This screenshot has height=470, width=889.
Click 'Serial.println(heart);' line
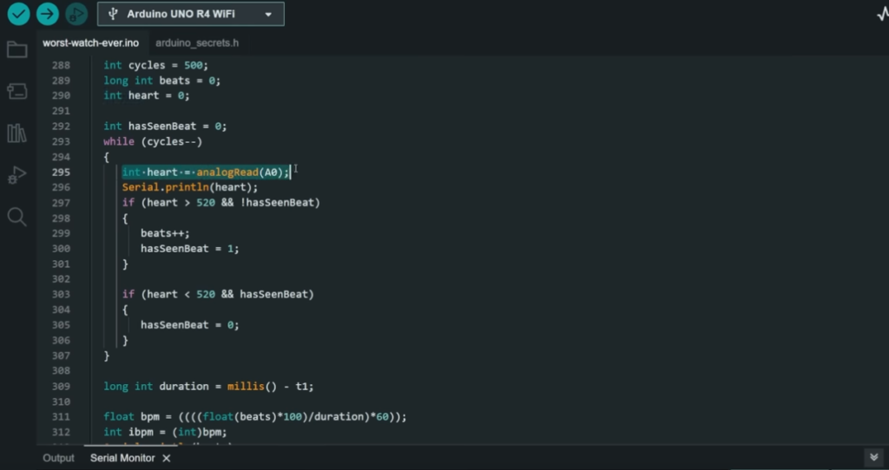(x=190, y=187)
